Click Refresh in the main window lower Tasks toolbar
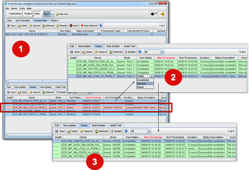 coord(48,92)
